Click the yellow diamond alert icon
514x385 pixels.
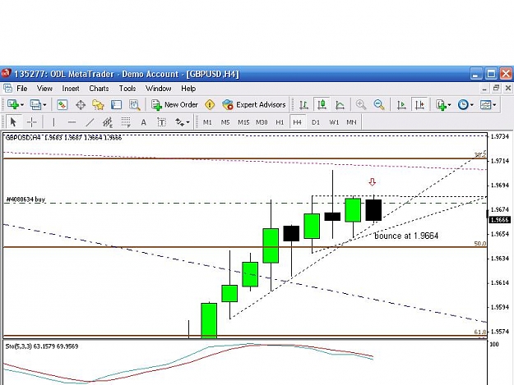click(210, 105)
